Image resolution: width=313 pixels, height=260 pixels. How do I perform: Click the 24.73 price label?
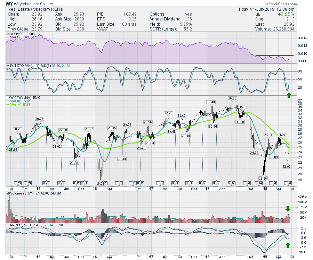(254, 153)
